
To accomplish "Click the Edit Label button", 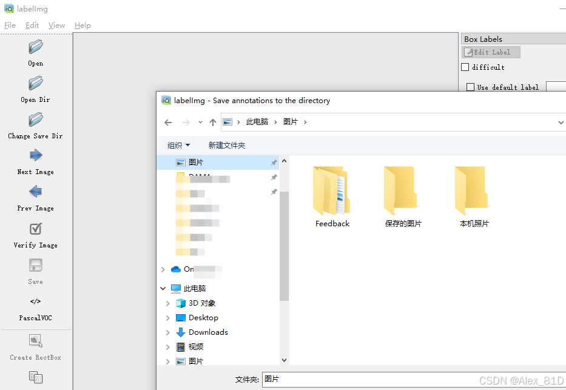I will (x=491, y=52).
